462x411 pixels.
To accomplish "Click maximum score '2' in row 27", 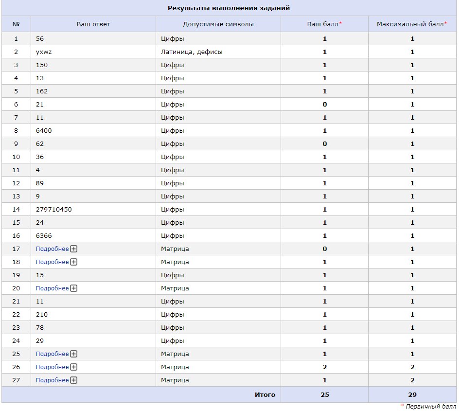I will [412, 380].
